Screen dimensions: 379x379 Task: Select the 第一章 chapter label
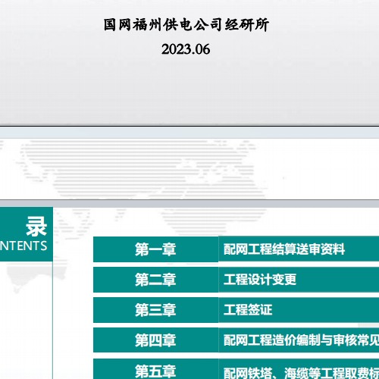pos(155,249)
